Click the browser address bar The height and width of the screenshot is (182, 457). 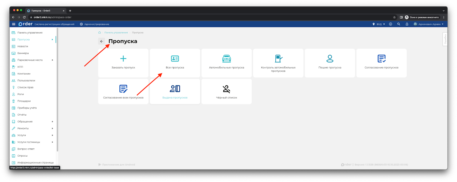pyautogui.click(x=200, y=17)
